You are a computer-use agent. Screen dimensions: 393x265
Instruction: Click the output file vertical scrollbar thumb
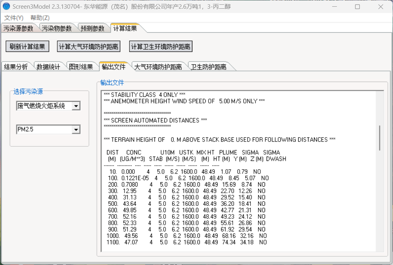(x=380, y=138)
